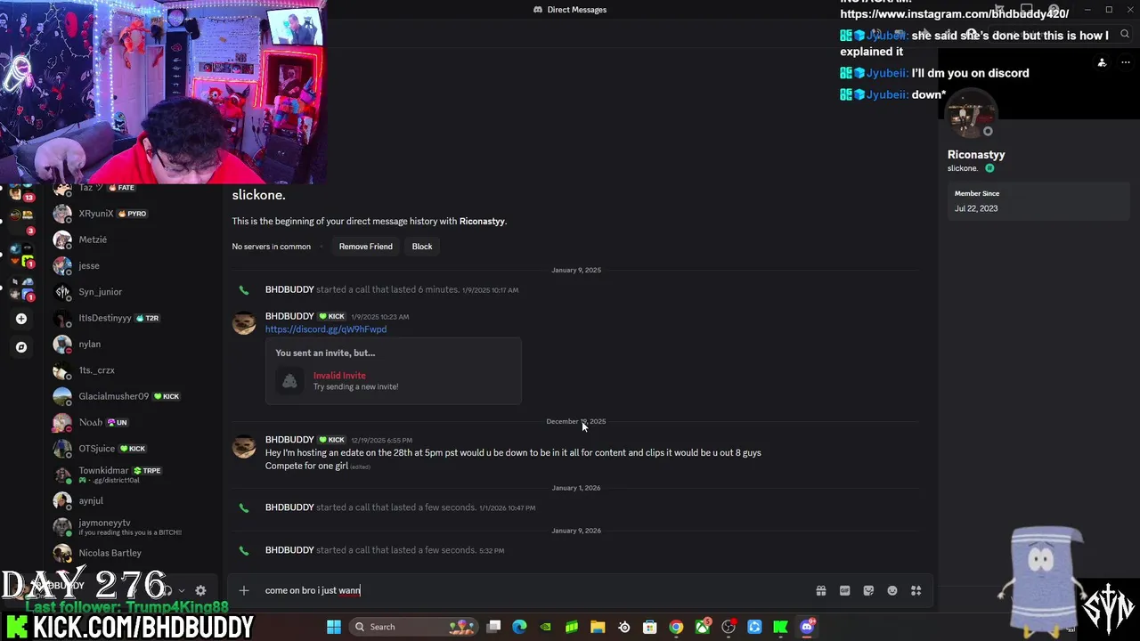This screenshot has height=641, width=1140.
Task: Click the friend options icon on profile panel
Action: [x=1102, y=62]
